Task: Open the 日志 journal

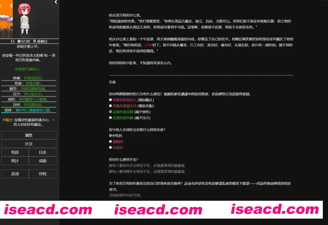Action: click(x=43, y=152)
